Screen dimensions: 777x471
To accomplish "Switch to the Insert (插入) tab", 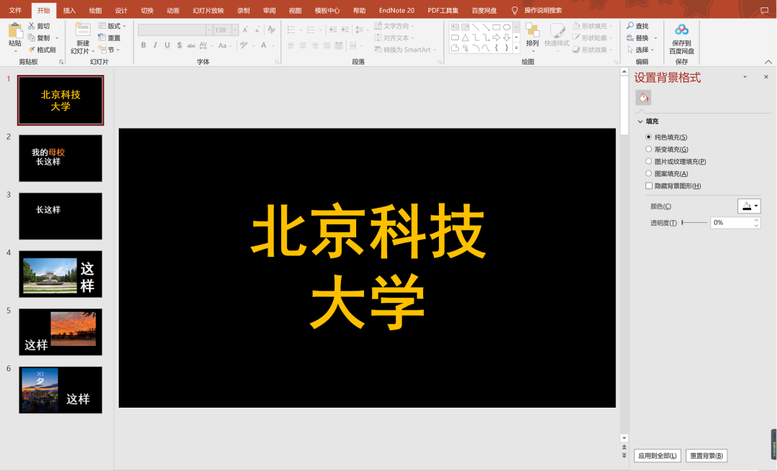I will point(69,10).
